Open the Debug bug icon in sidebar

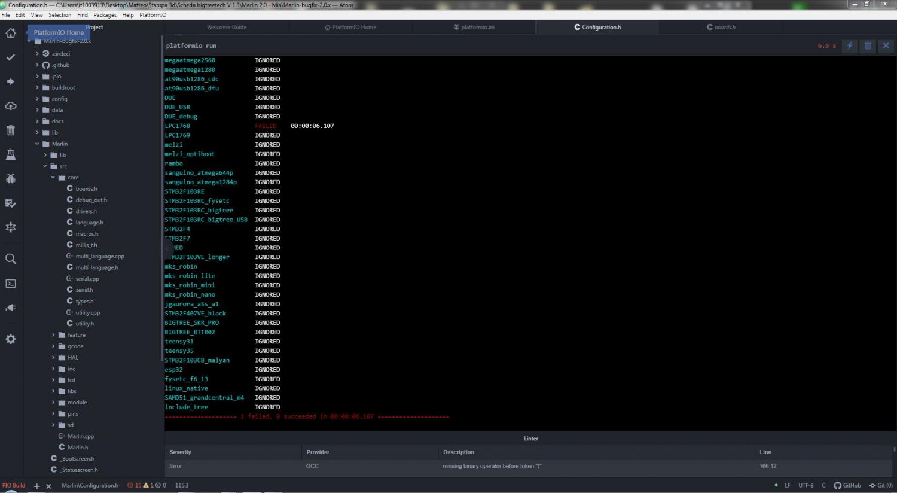pos(11,179)
